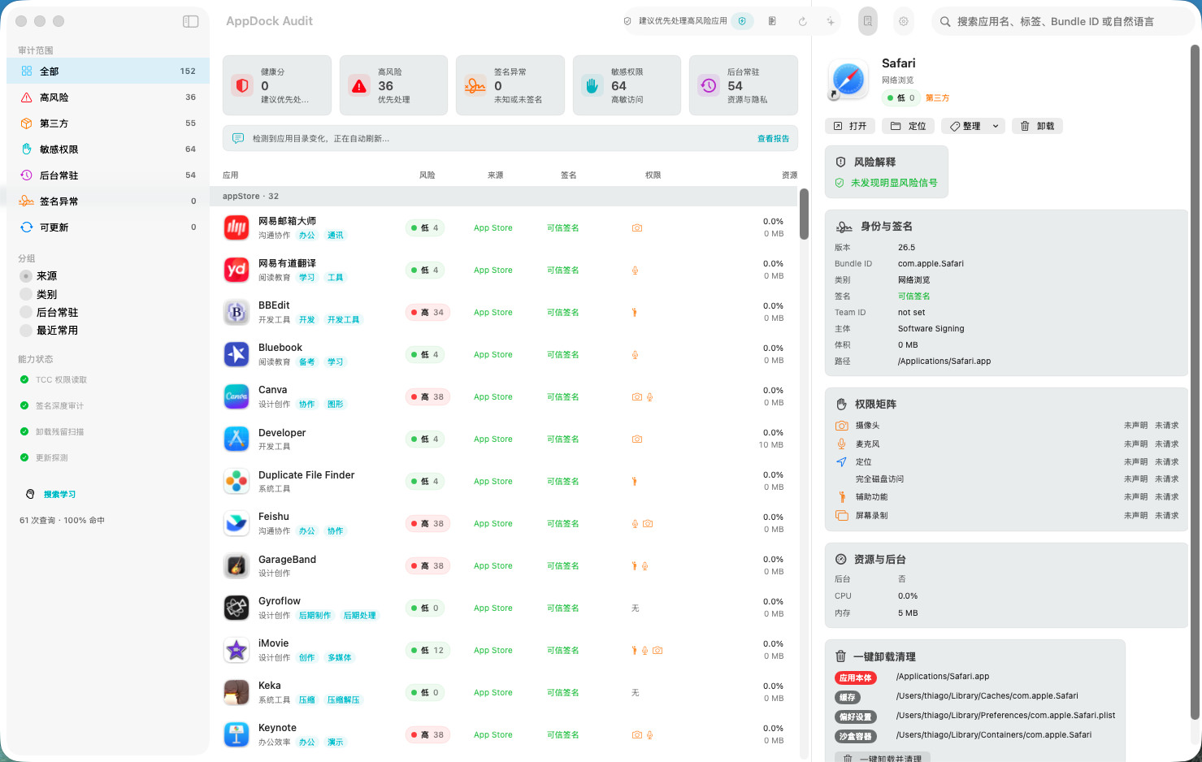The width and height of the screenshot is (1202, 762).
Task: Click the 搜索学习 link
Action: 59,494
